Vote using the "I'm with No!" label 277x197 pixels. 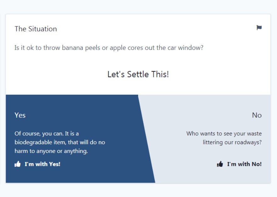click(244, 164)
